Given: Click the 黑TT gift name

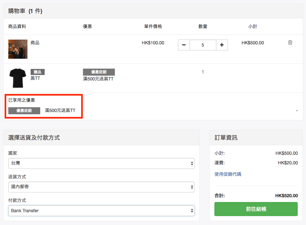Looking at the screenshot, I should [x=35, y=78].
